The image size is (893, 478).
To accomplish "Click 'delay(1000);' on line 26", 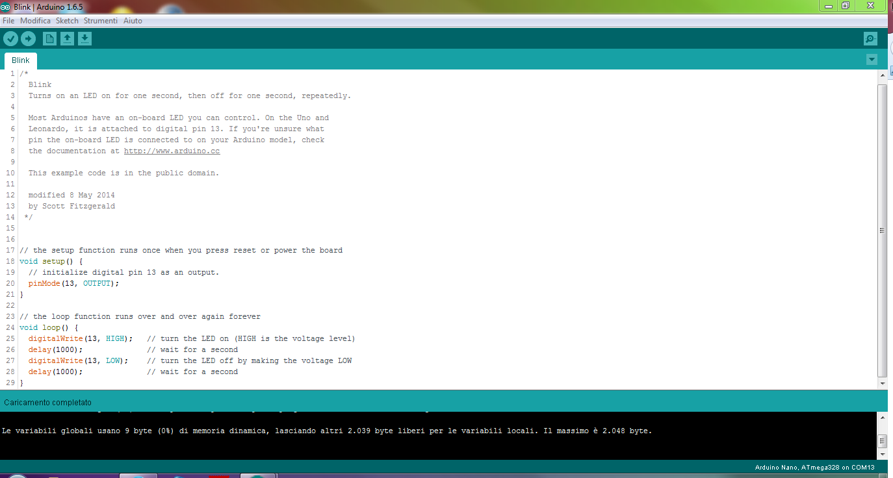I will (56, 350).
